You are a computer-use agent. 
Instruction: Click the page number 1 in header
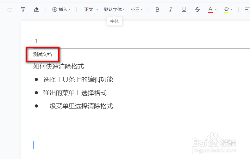[36, 41]
